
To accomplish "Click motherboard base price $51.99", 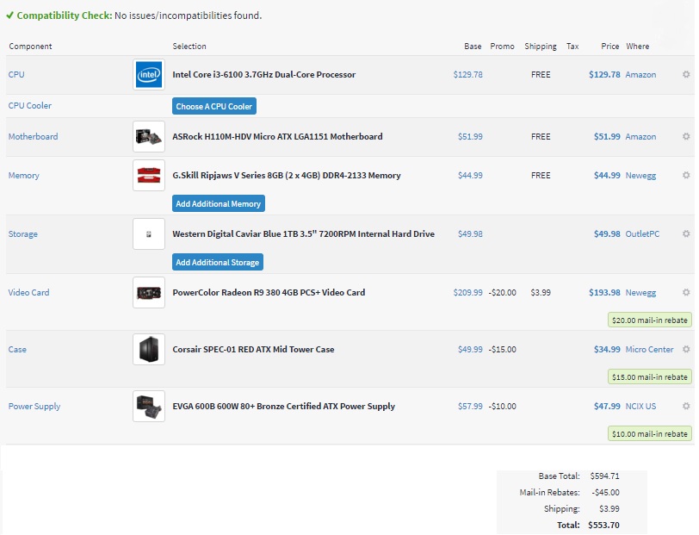I will (470, 136).
